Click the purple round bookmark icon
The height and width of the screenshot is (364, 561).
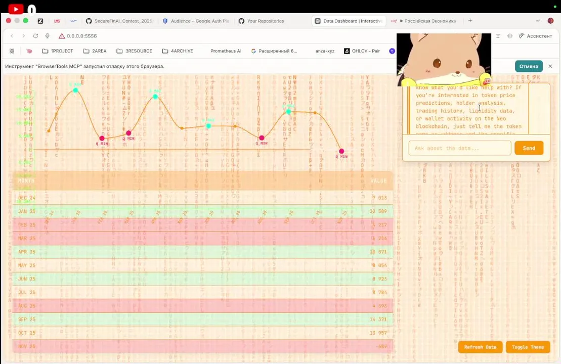[x=392, y=51]
